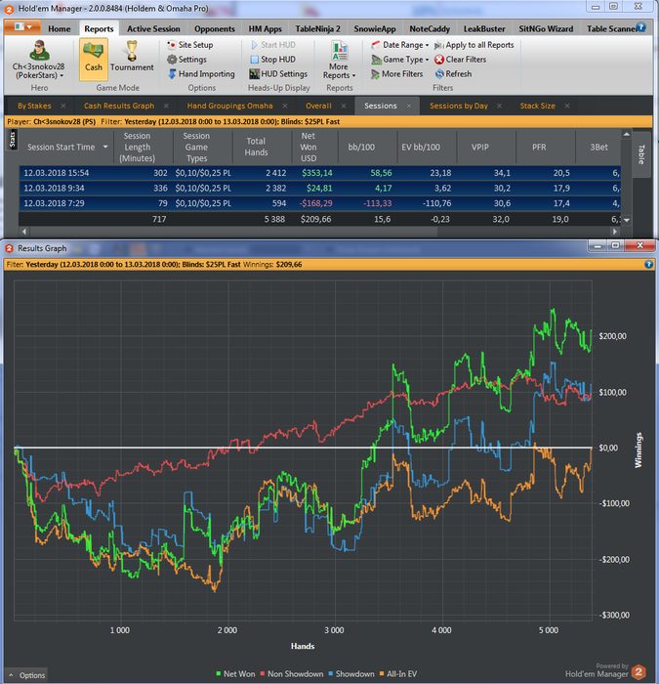Open the help icon in the ribbon

(x=641, y=27)
